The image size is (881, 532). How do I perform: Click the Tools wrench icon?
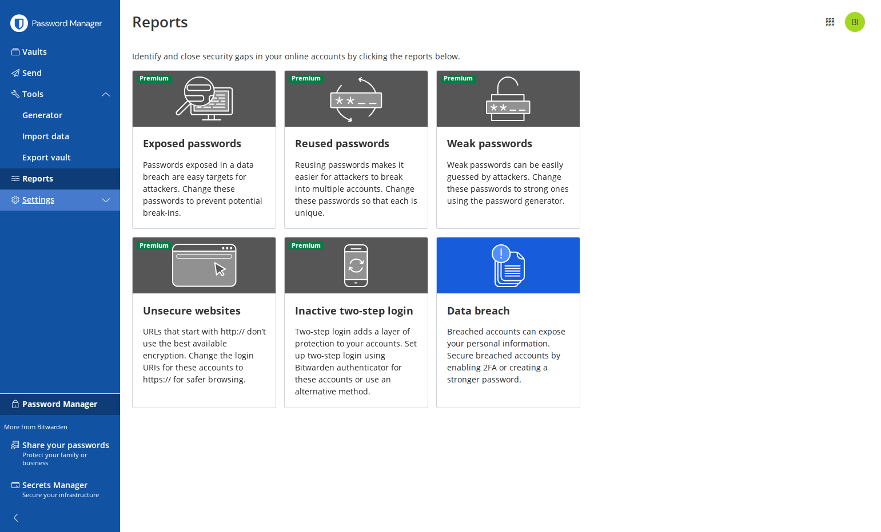click(x=15, y=94)
